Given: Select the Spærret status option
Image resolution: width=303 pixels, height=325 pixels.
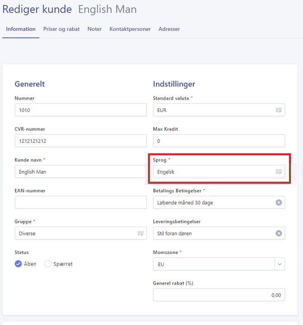Looking at the screenshot, I should pyautogui.click(x=48, y=264).
